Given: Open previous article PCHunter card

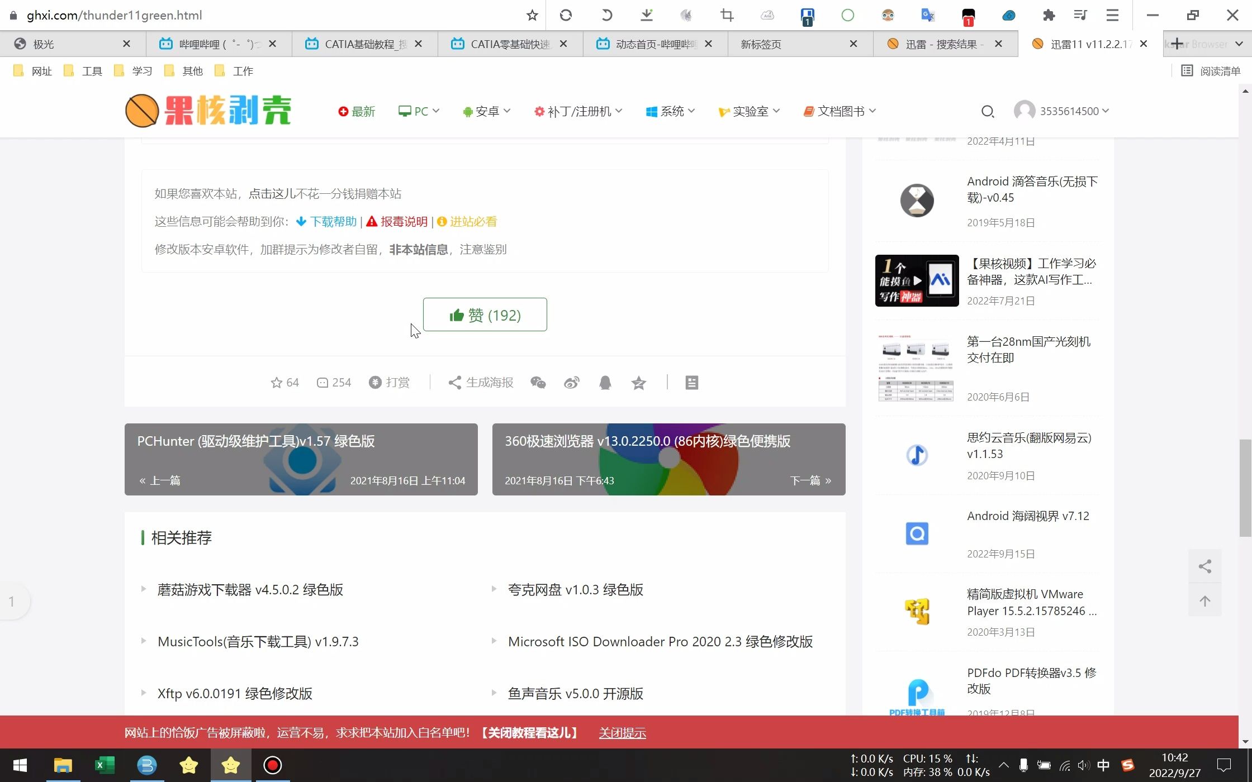Looking at the screenshot, I should click(x=301, y=459).
